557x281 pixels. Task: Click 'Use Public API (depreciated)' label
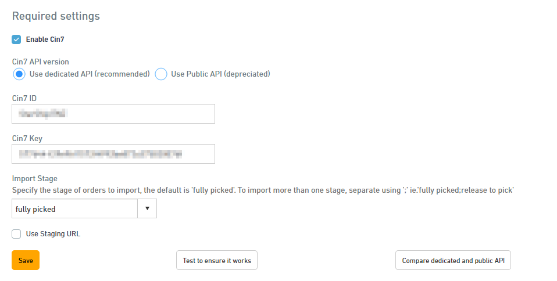[x=220, y=74]
